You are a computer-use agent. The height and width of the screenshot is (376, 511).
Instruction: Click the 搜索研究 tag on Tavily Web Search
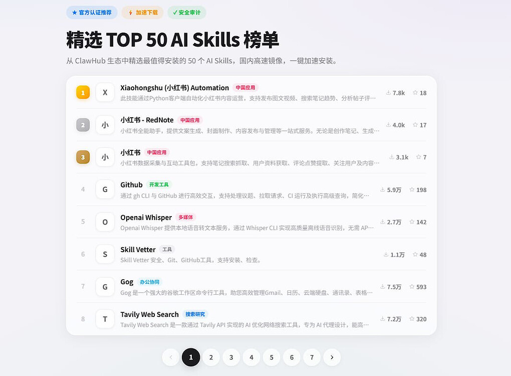195,314
